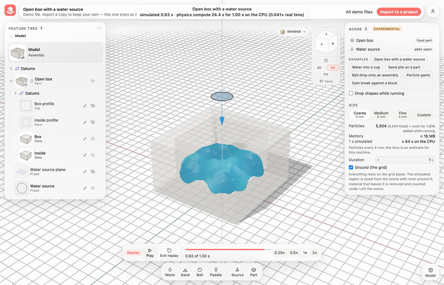Select Fine 4 mm particle size
This screenshot has width=444, height=285.
click(402, 115)
